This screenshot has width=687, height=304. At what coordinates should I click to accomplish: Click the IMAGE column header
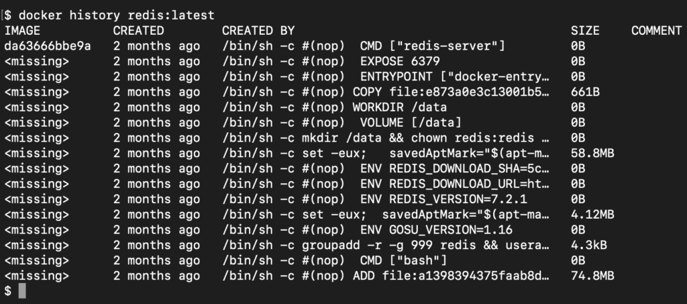coord(22,30)
